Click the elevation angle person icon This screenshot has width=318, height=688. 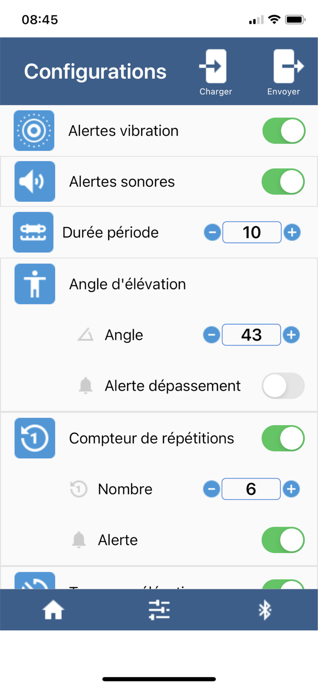[x=34, y=283]
